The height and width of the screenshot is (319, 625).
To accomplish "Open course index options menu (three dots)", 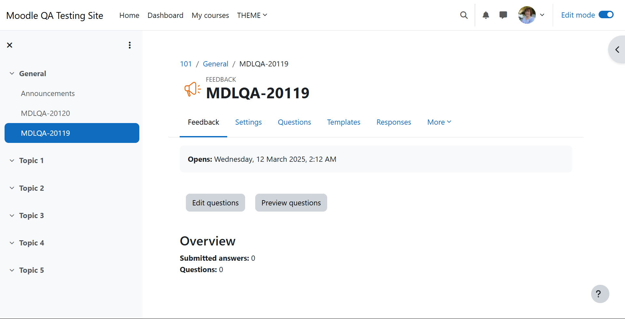I will (x=130, y=45).
